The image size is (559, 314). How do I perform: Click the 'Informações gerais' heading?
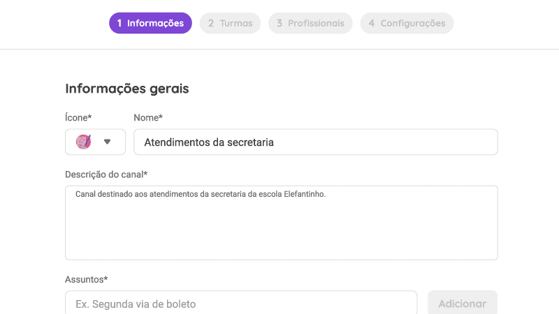tap(127, 89)
